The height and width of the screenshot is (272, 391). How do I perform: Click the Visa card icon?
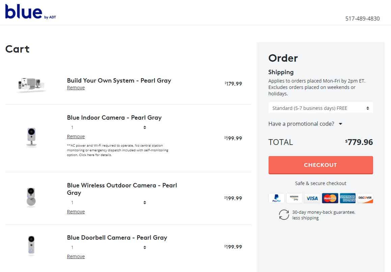pos(312,198)
